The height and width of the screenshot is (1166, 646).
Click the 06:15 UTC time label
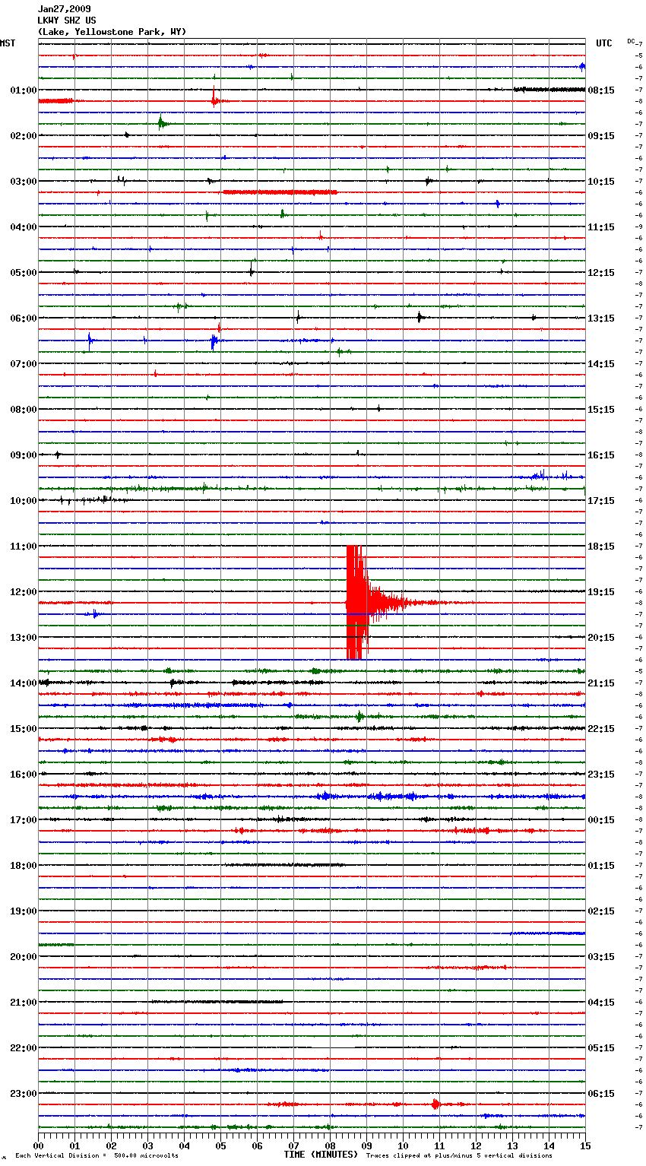tap(601, 1094)
